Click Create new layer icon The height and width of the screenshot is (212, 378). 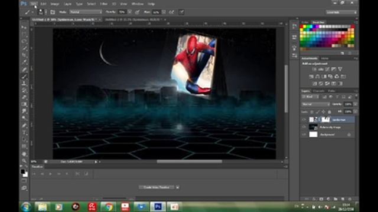point(343,199)
